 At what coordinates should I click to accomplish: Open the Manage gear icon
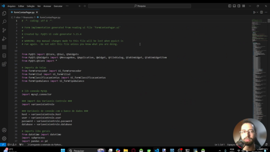pyautogui.click(x=4, y=138)
